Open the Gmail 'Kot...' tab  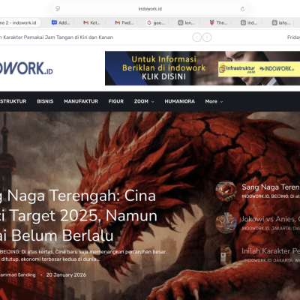[92, 22]
